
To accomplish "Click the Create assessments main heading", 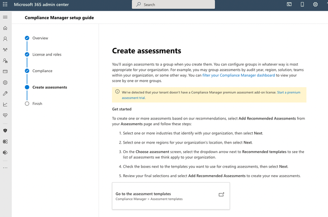I will (x=146, y=51).
